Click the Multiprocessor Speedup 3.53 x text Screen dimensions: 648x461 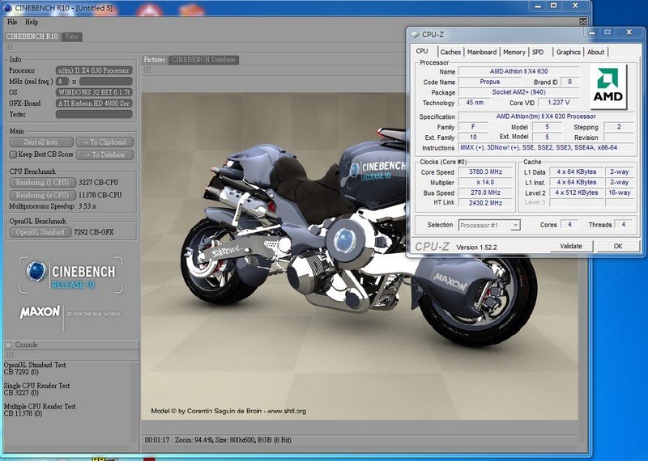53,206
